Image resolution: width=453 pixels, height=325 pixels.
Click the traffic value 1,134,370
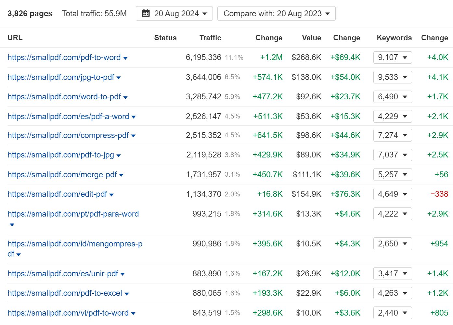tap(204, 194)
